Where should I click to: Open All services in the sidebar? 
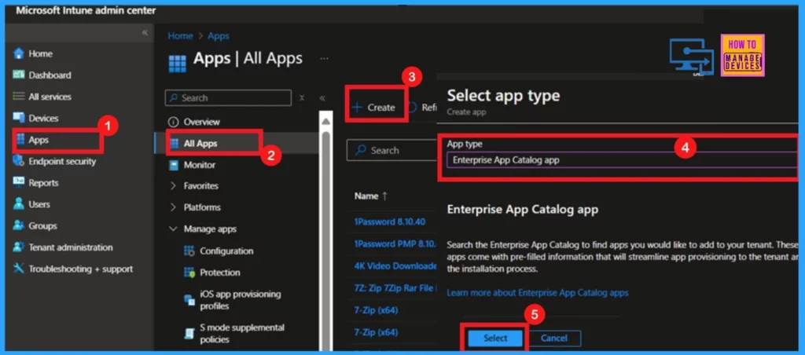tap(50, 97)
